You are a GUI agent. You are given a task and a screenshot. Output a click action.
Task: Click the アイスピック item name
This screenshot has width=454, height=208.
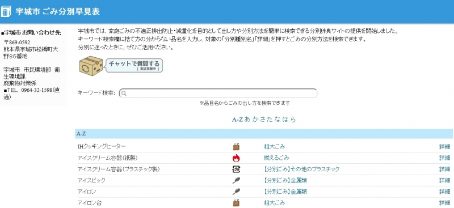click(x=91, y=181)
